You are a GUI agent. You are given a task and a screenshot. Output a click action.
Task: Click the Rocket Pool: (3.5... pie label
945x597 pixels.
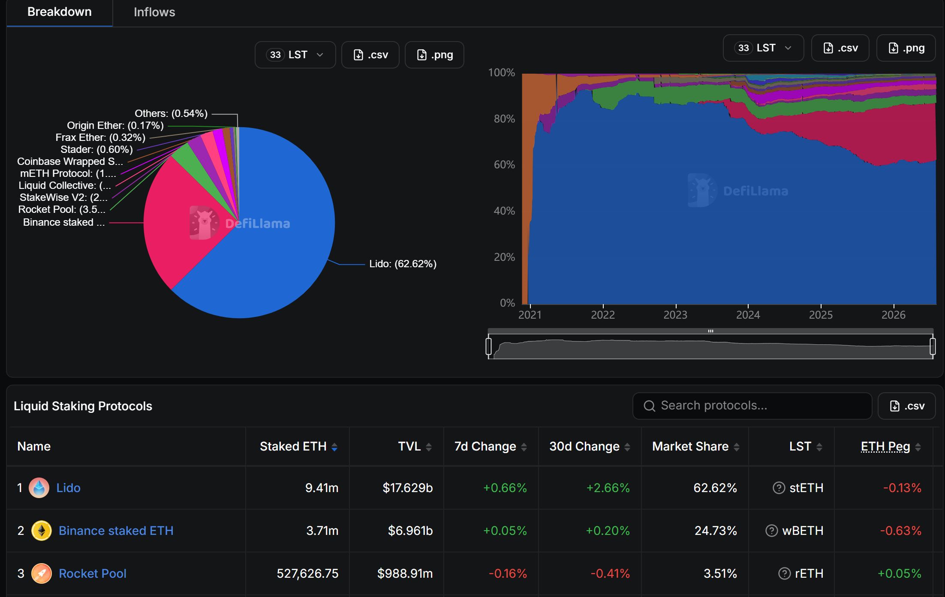(62, 209)
